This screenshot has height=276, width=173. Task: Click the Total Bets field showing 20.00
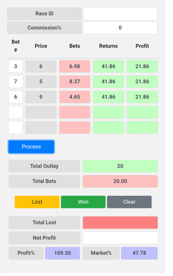point(120,181)
